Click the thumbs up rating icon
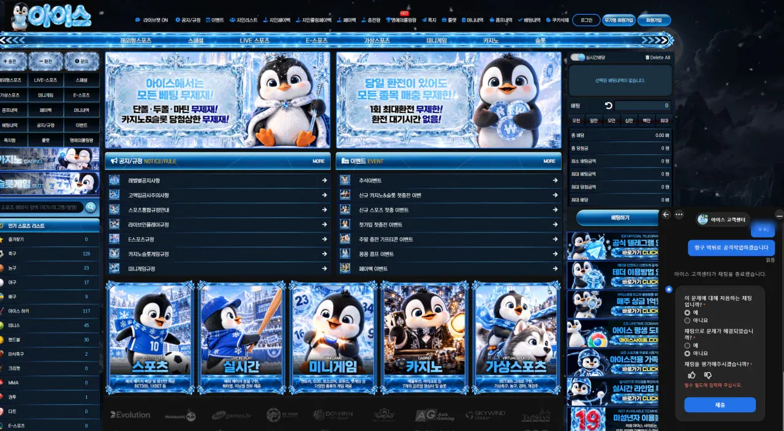784x431 pixels. 692,375
